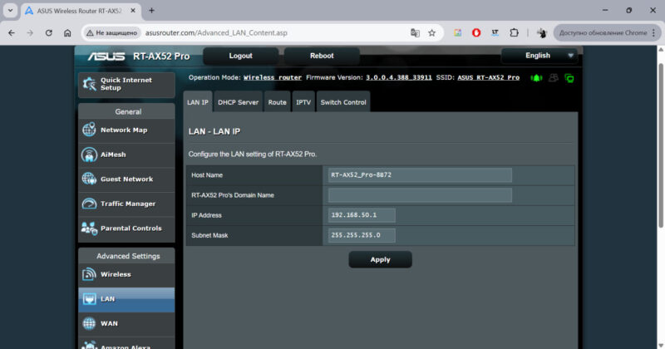The width and height of the screenshot is (665, 349).
Task: Close the ASUS router browser tab
Action: click(133, 11)
